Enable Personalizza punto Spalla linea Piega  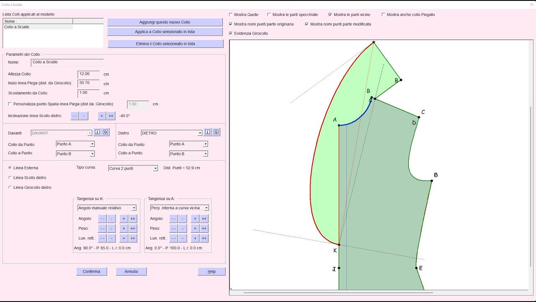pos(10,104)
